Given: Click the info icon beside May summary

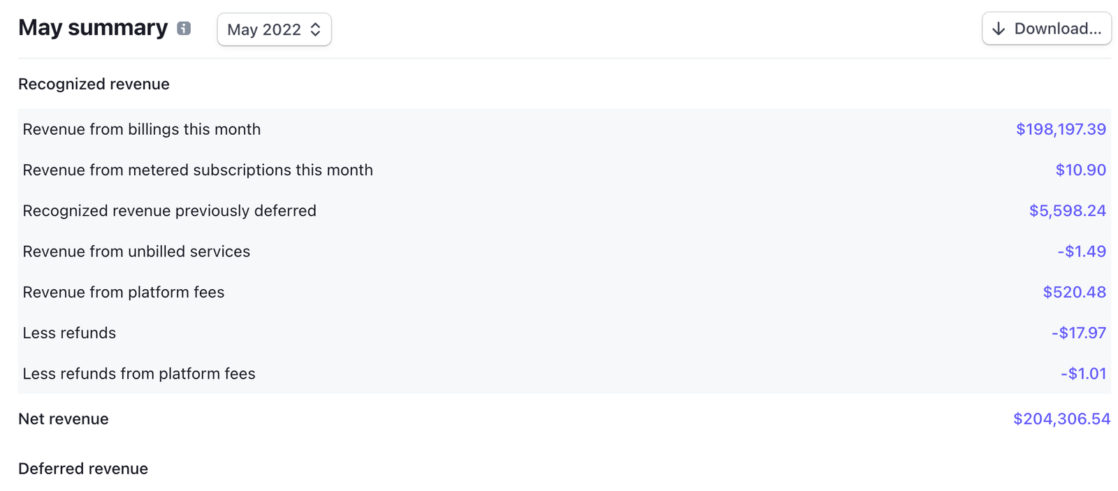Looking at the screenshot, I should click(183, 29).
